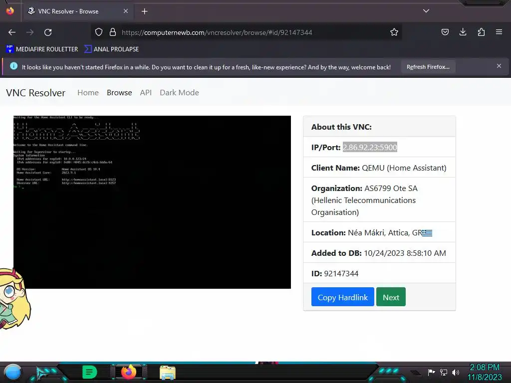Viewport: 511px width, 383px height.
Task: Reload the current page
Action: pyautogui.click(x=48, y=32)
